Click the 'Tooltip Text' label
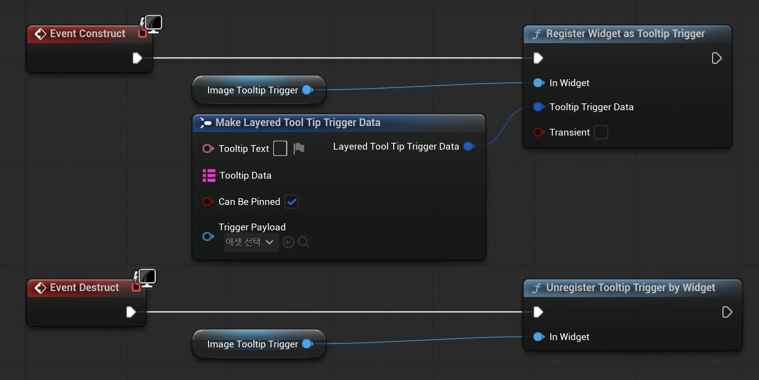Screen dimensions: 759x380 coord(244,149)
